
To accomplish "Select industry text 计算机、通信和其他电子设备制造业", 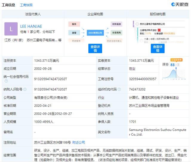I will (x=154, y=98).
